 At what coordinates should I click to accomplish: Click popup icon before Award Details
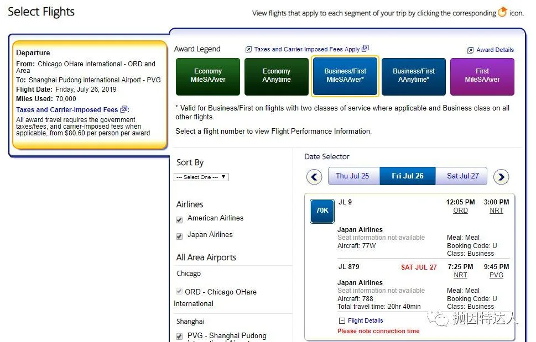tap(470, 50)
